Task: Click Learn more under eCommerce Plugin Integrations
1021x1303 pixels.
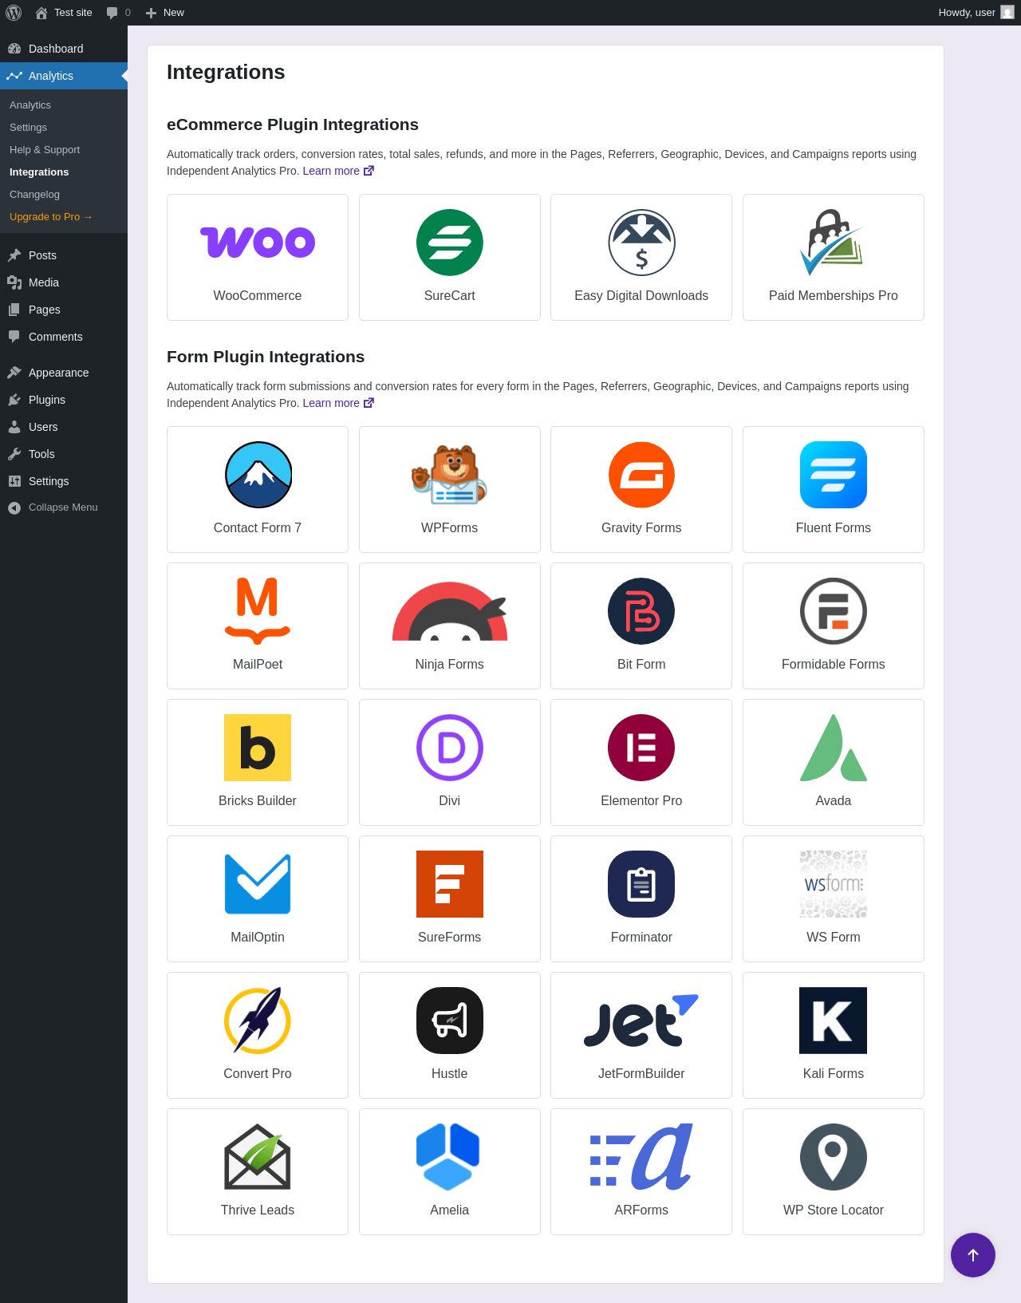Action: (x=338, y=171)
